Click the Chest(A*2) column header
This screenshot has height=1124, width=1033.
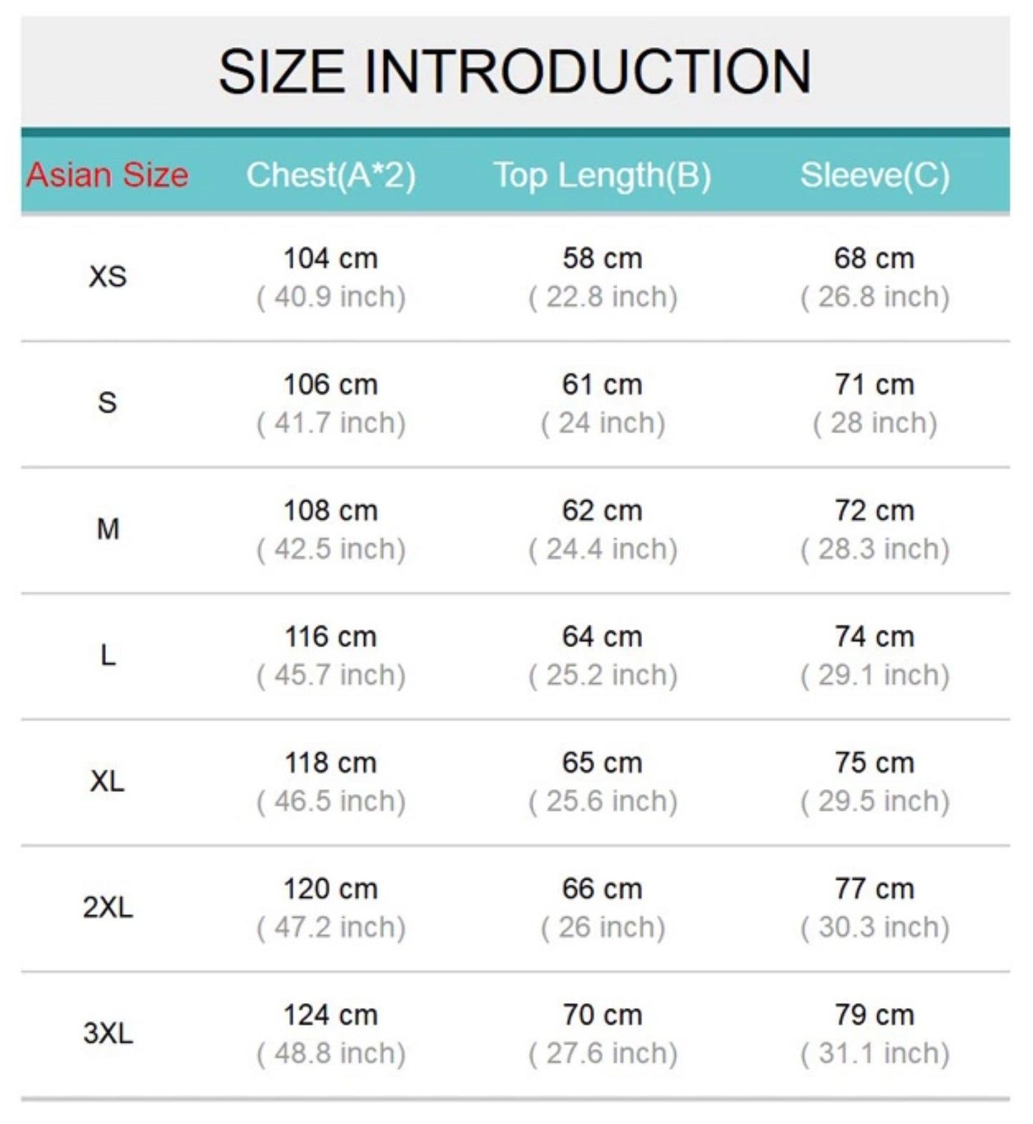coord(331,175)
